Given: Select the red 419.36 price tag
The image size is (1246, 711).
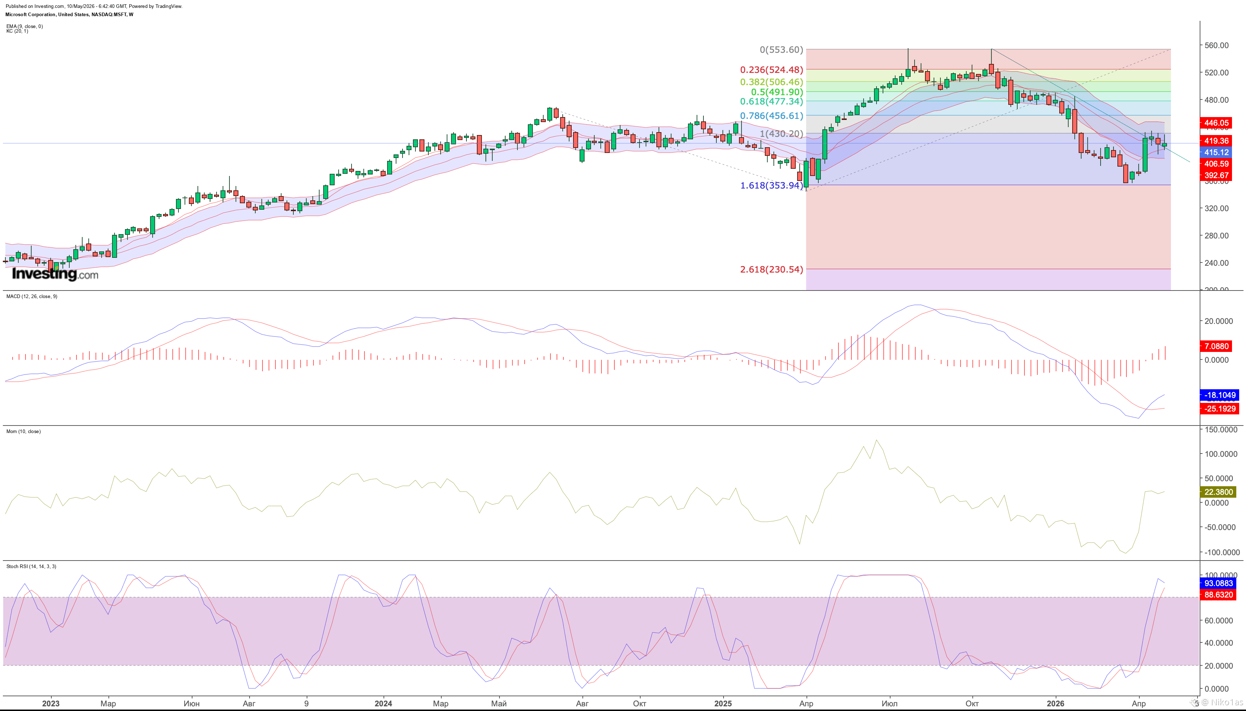Looking at the screenshot, I should click(1216, 141).
